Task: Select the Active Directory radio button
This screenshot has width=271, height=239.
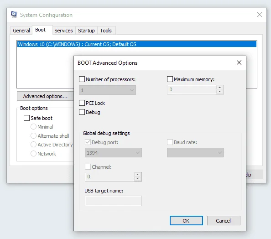Action: 33,145
